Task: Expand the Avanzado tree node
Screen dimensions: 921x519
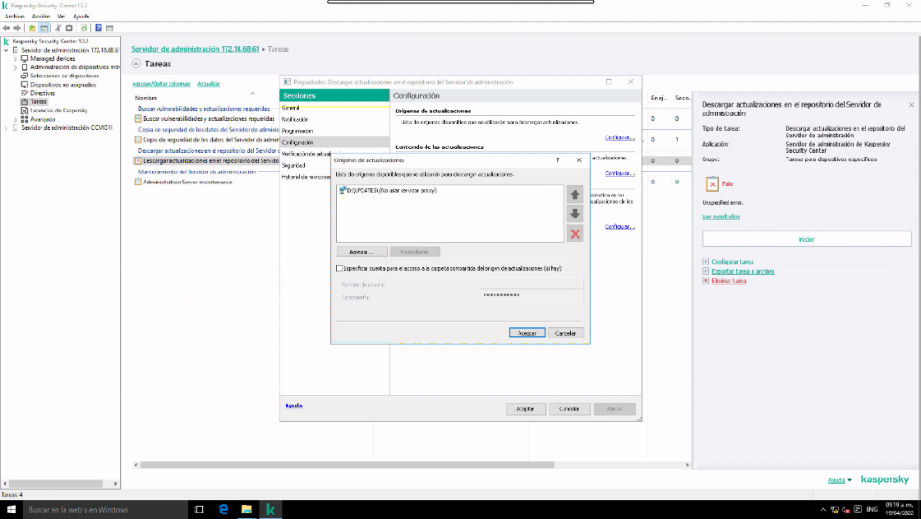Action: tap(16, 119)
